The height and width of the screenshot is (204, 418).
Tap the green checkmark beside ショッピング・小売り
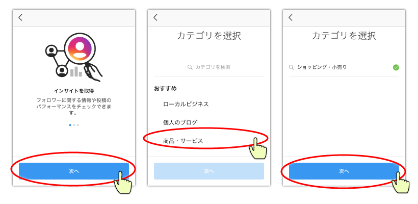[x=396, y=67]
